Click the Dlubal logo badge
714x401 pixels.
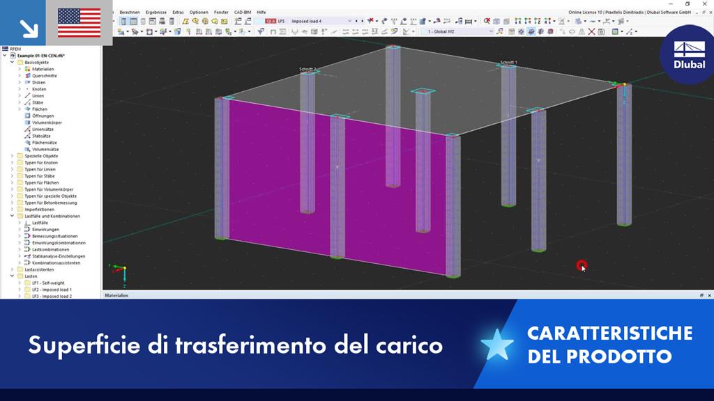click(x=688, y=54)
